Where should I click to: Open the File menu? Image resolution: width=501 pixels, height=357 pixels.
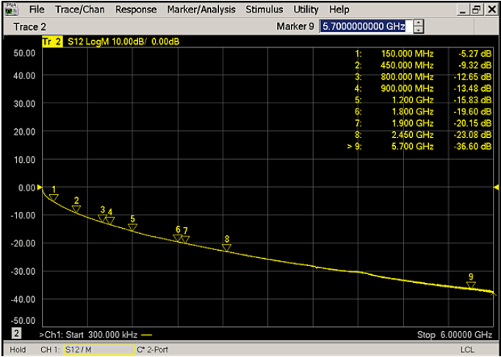click(37, 10)
